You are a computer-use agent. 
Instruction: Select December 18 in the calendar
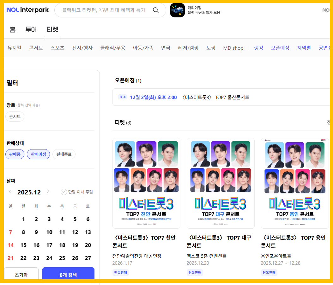[62, 245]
